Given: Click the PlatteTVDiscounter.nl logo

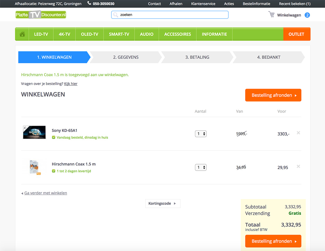Looking at the screenshot, I should [x=41, y=15].
